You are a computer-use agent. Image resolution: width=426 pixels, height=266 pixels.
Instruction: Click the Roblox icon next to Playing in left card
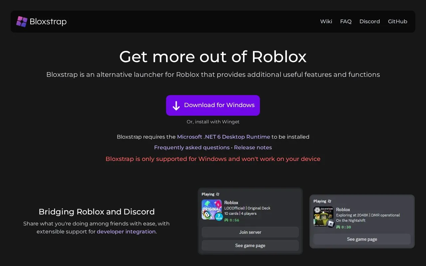pos(218,194)
